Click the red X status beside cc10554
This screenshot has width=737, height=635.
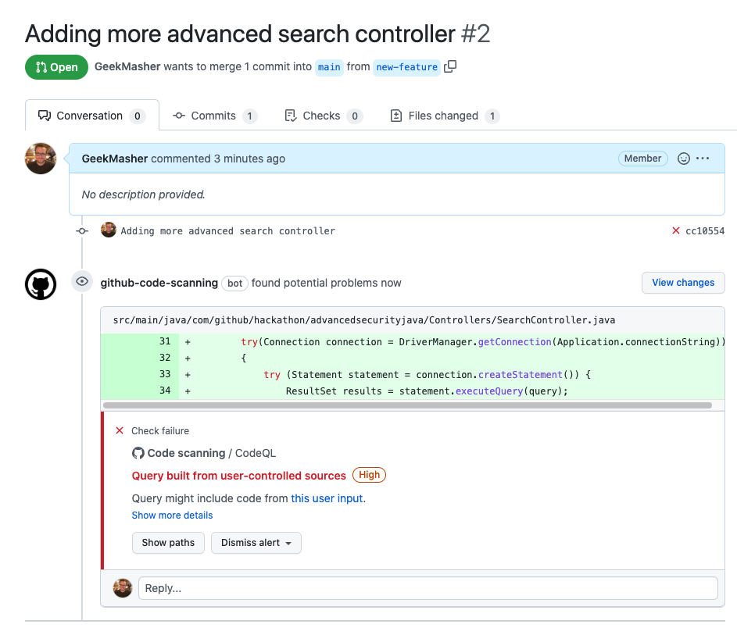pyautogui.click(x=676, y=230)
